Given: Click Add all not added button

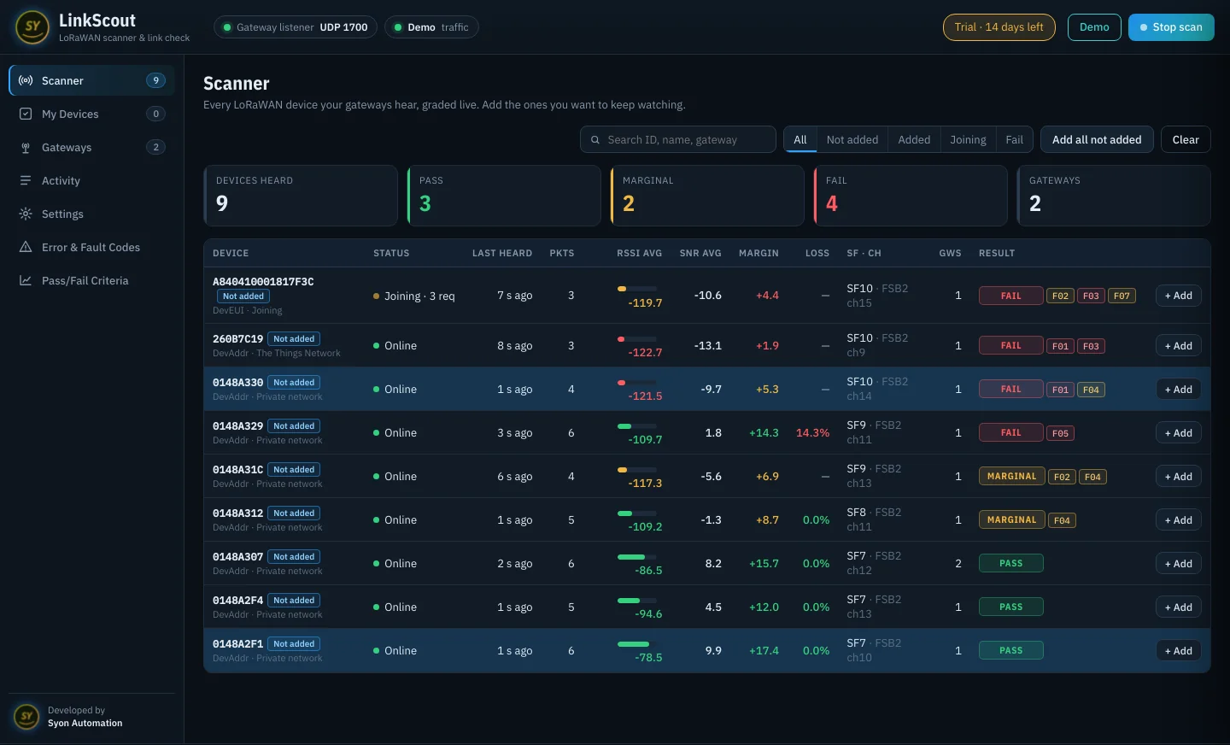Looking at the screenshot, I should pos(1097,139).
